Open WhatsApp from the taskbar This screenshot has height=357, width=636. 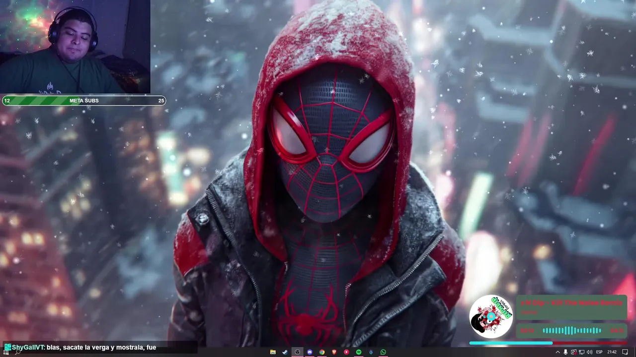click(x=383, y=352)
